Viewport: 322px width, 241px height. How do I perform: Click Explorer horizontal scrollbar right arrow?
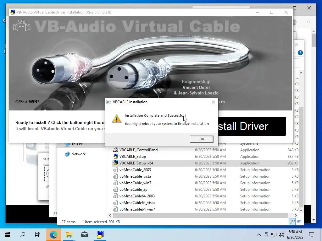point(296,215)
